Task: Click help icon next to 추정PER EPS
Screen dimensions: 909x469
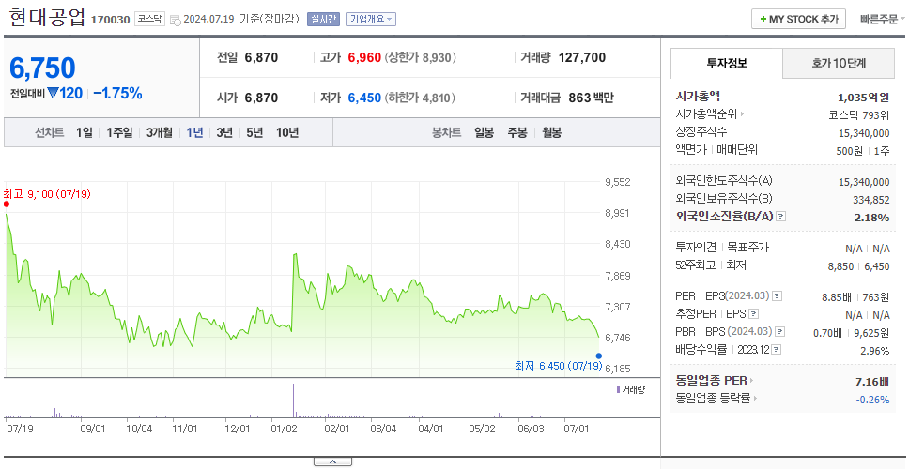Action: tap(754, 314)
